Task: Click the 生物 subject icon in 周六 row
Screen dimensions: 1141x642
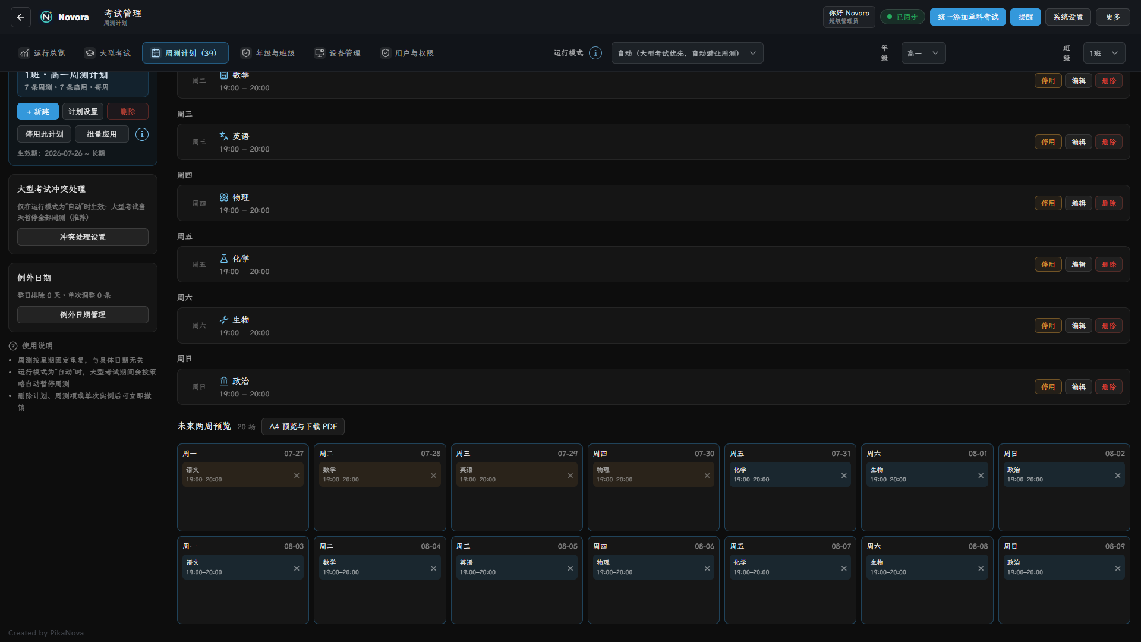Action: pos(224,320)
